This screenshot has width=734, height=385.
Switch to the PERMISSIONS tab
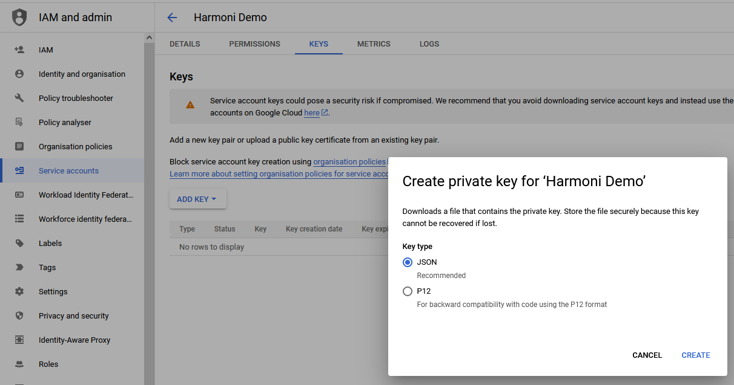[x=254, y=44]
